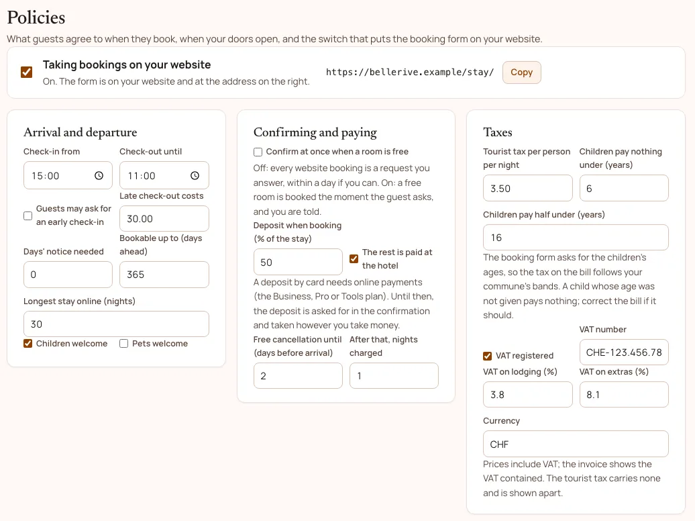
Task: Click the Taxes section heading
Action: pos(498,132)
